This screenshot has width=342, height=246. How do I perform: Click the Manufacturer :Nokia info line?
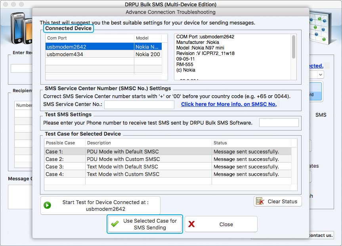[198, 42]
